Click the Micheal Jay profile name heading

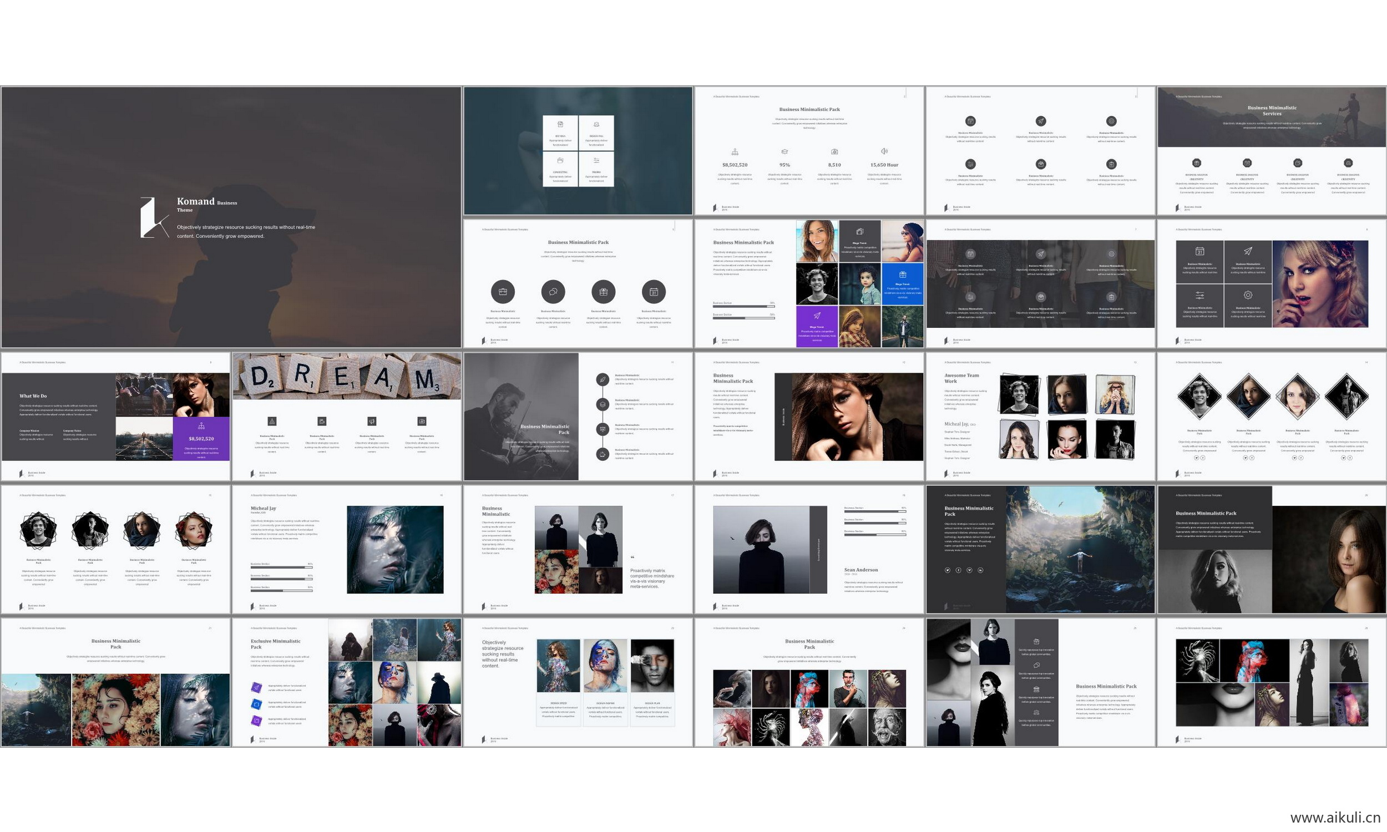click(263, 508)
